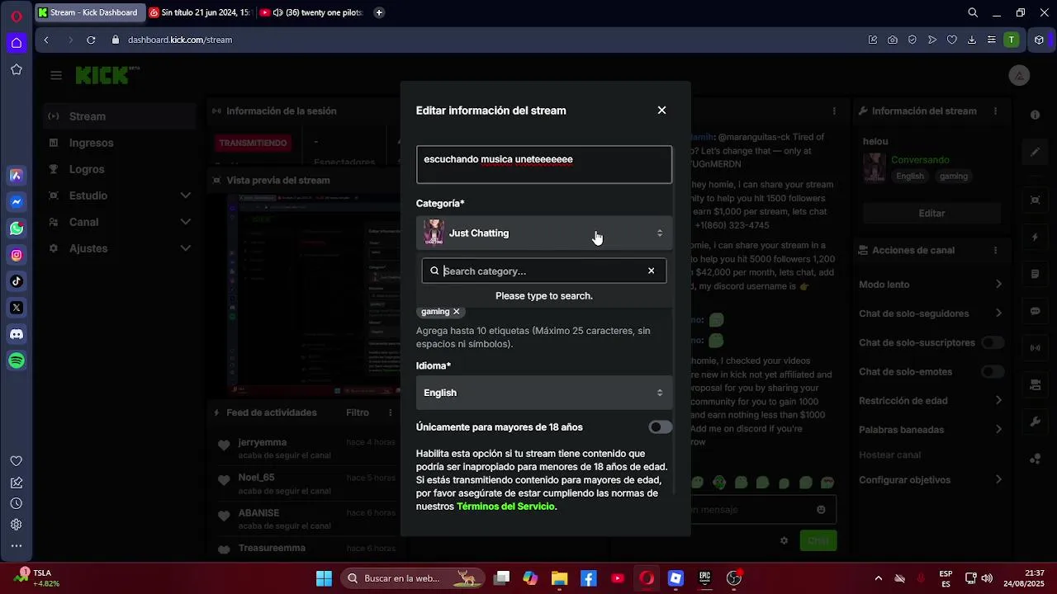Open Configurar objetivos settings

[931, 480]
